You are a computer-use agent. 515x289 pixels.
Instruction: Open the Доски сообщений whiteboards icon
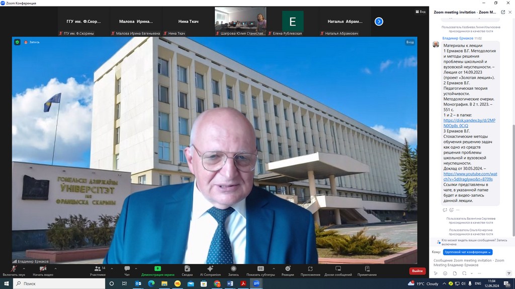click(338, 268)
